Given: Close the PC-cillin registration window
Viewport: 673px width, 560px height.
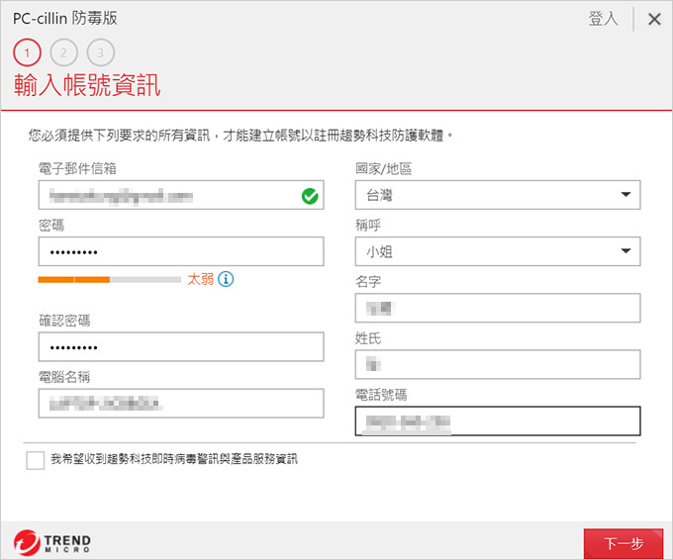Looking at the screenshot, I should 654,19.
